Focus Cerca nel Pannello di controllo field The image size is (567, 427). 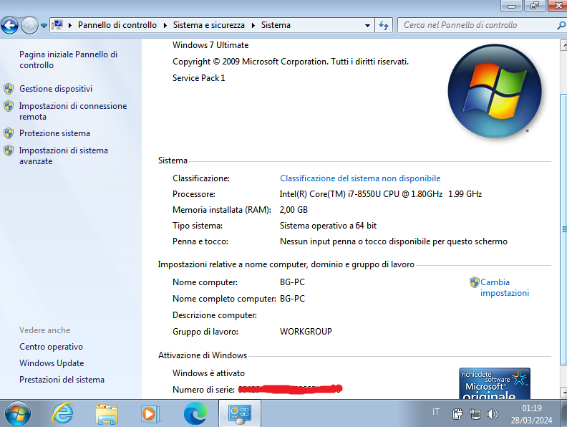click(478, 25)
